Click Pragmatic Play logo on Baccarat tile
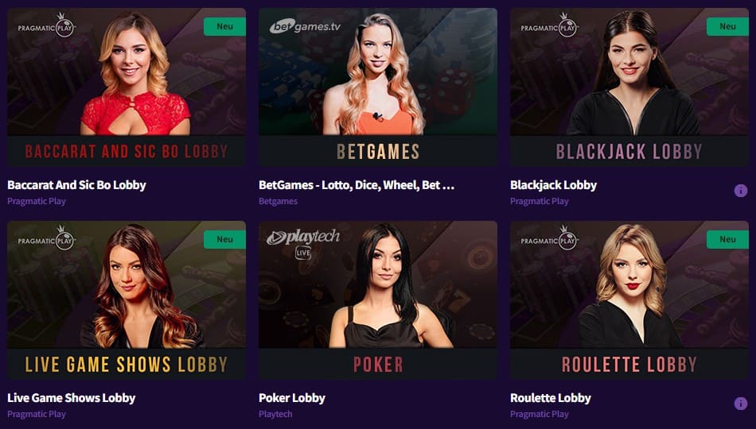Image resolution: width=756 pixels, height=429 pixels. point(46,25)
